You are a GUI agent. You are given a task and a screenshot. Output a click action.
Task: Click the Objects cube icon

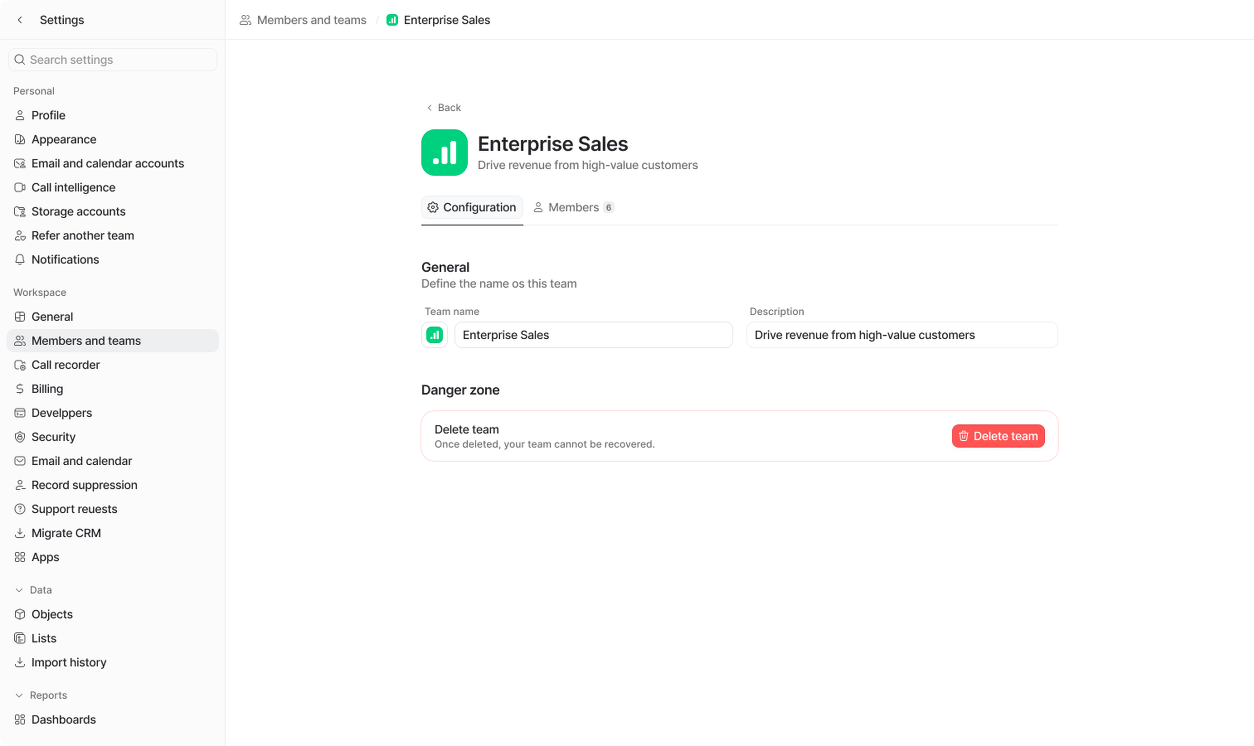pos(20,614)
